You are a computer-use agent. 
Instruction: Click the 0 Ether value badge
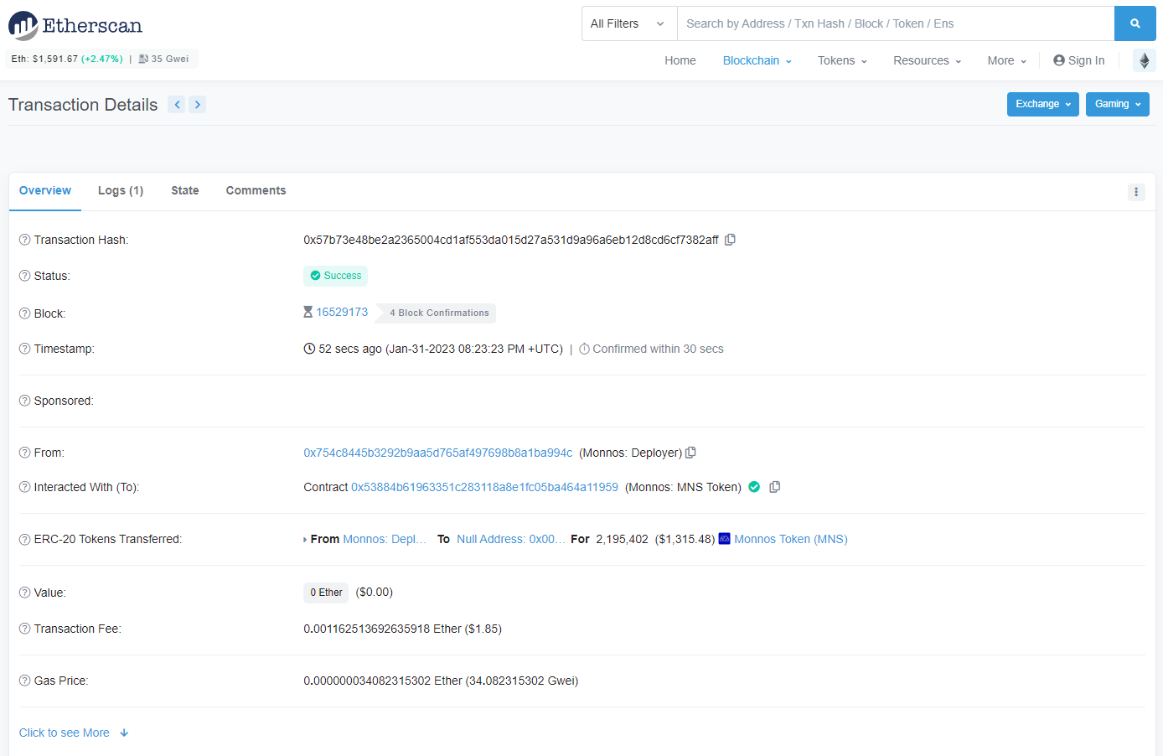click(x=326, y=593)
